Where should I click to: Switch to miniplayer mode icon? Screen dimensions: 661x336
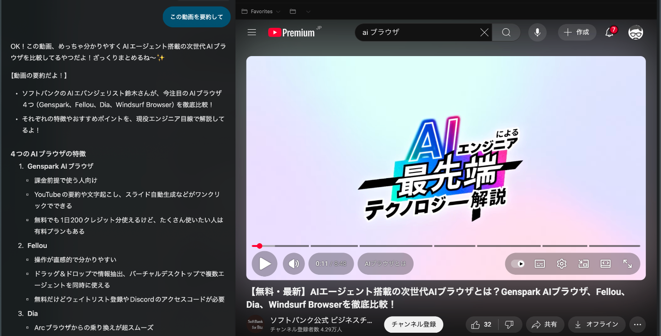click(x=584, y=264)
